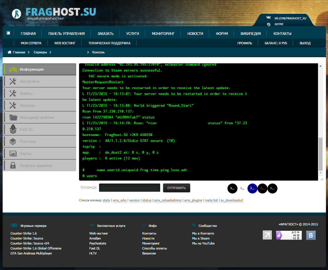This screenshot has height=270, width=328.
Task: Open the ПРОФИЛЬ page
Action: coord(245,43)
